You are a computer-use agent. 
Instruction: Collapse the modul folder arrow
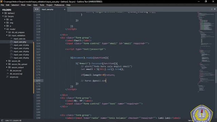[x=5, y=29]
